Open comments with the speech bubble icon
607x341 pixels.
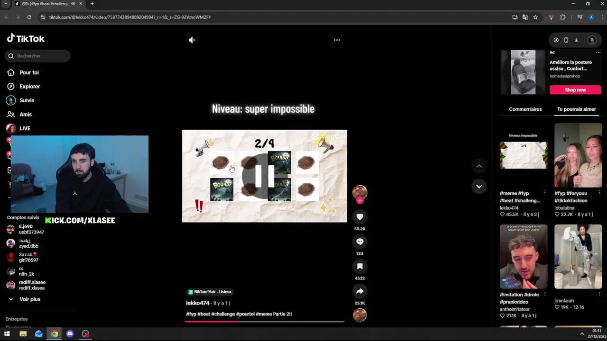click(x=360, y=242)
